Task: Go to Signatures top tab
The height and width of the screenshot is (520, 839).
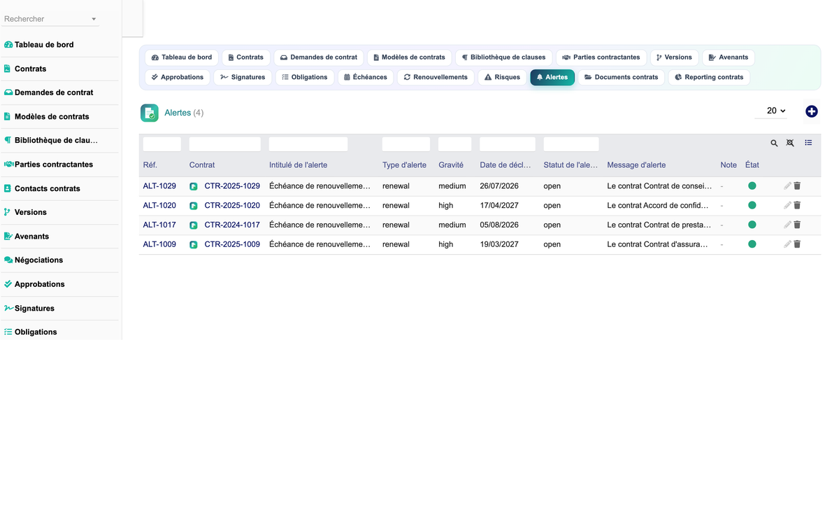Action: [243, 77]
